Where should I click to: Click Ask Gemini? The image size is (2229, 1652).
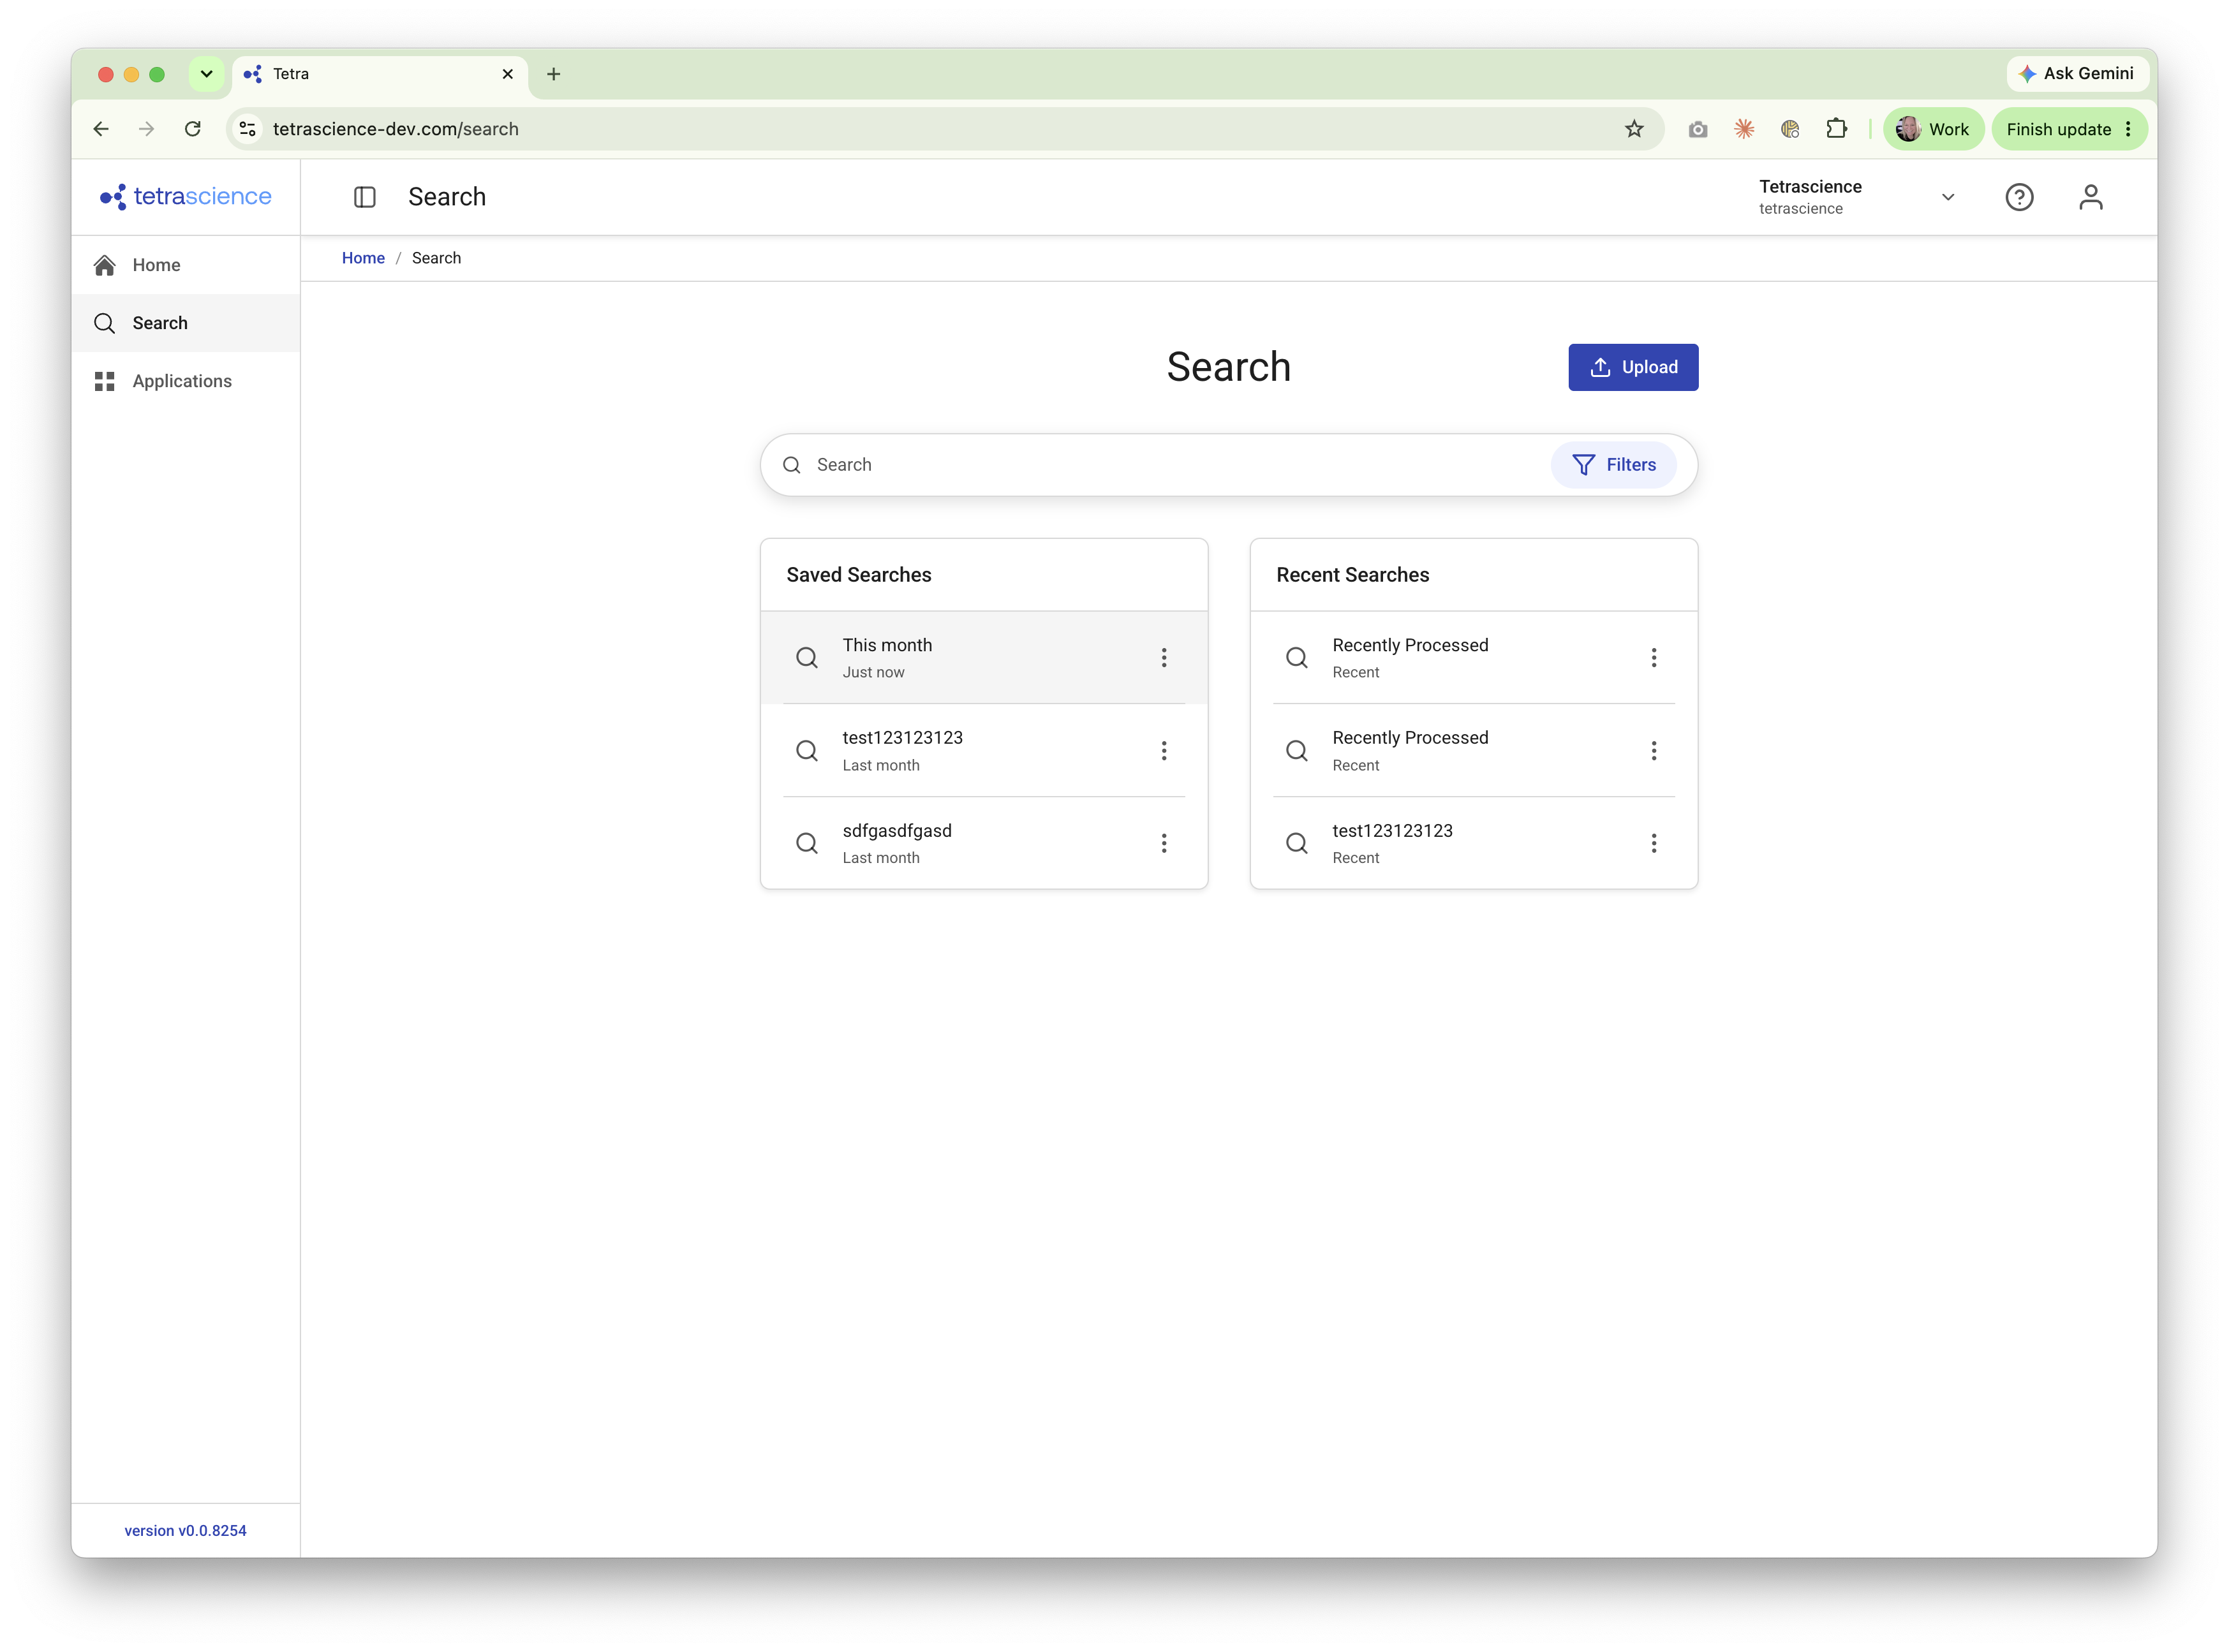pos(2076,74)
